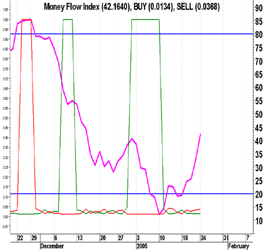The image size is (263, 250).
Task: Click the February month label
Action: click(239, 246)
